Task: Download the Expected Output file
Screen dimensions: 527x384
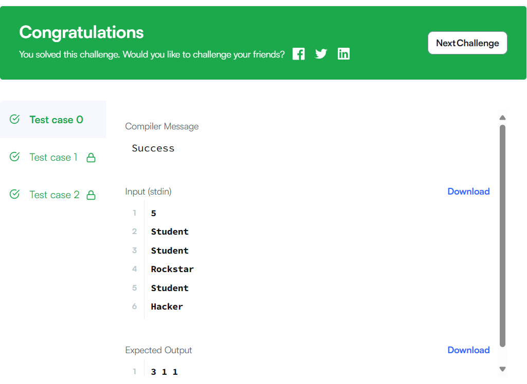Action: (468, 350)
